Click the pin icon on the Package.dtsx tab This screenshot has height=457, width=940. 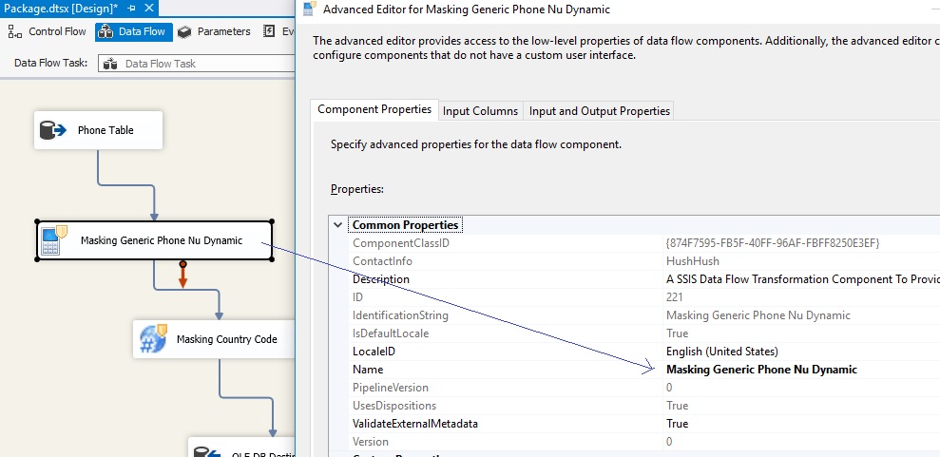pyautogui.click(x=132, y=9)
